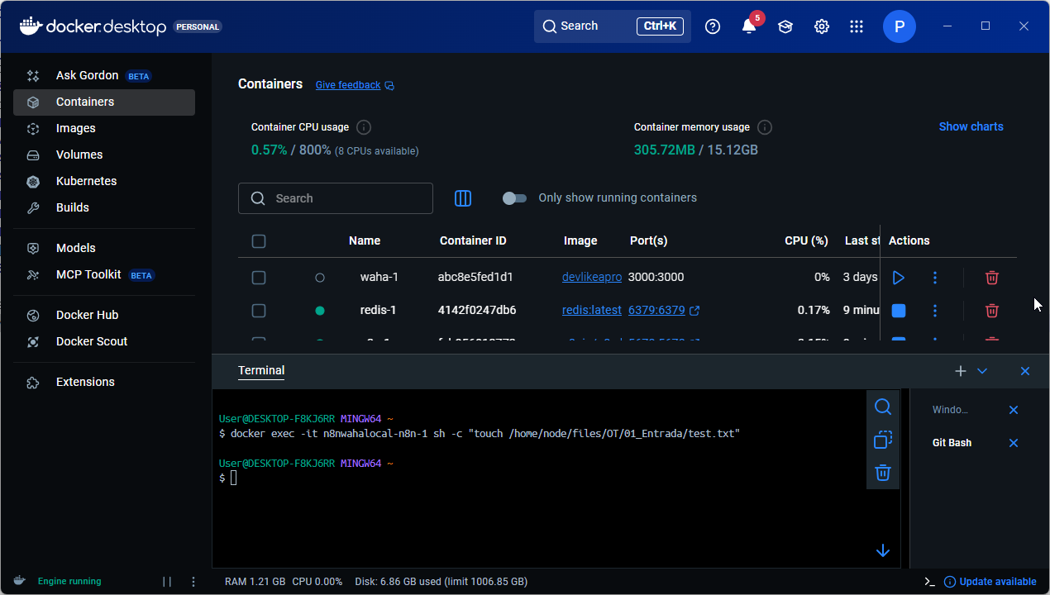Expand the new terminal type dropdown

[x=982, y=371]
